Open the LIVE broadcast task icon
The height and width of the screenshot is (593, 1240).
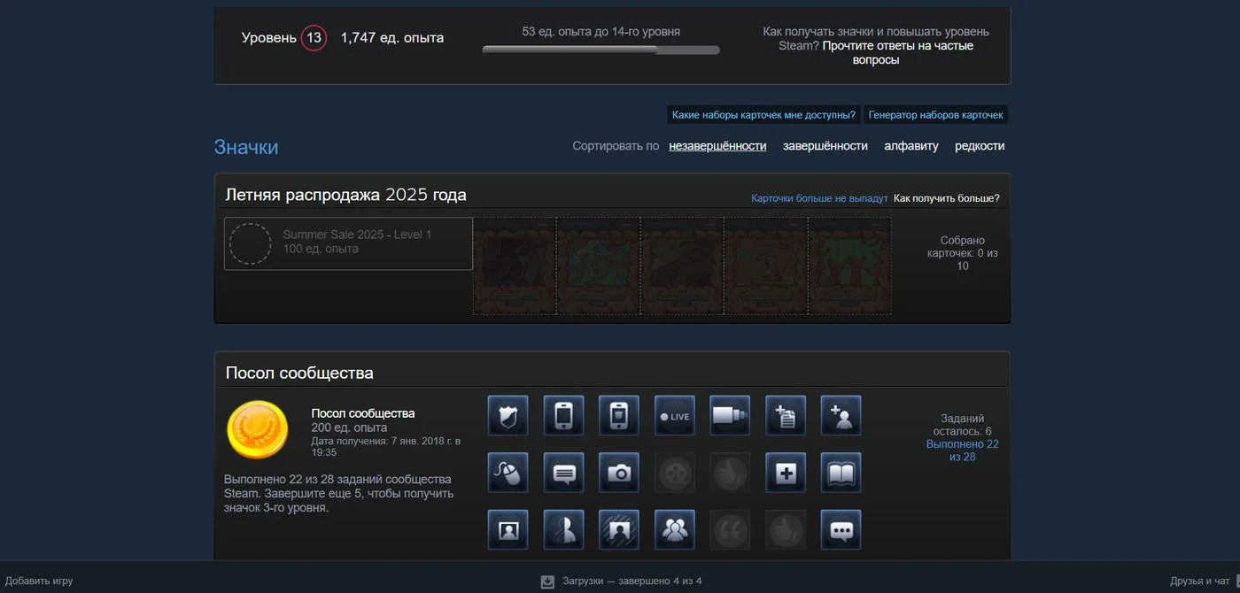coord(675,415)
